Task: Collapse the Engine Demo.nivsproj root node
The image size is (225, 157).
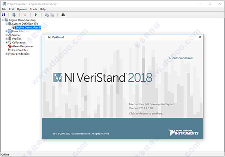Action: (3, 20)
